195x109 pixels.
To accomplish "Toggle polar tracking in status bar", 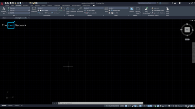I will click(140, 106).
